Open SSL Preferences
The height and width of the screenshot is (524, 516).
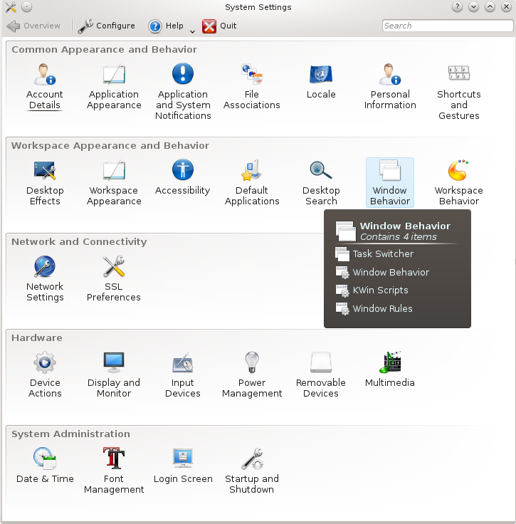tap(114, 278)
